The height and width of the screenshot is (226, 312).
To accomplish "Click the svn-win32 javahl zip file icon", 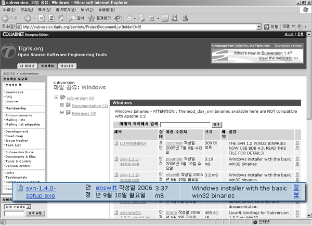I will [116, 212].
